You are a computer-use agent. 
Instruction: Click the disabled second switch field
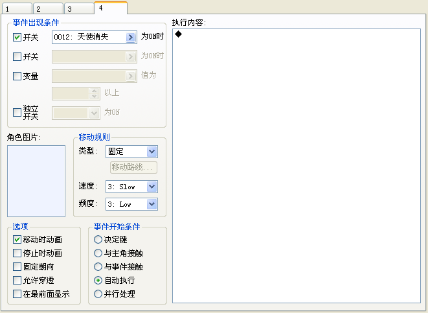point(95,56)
